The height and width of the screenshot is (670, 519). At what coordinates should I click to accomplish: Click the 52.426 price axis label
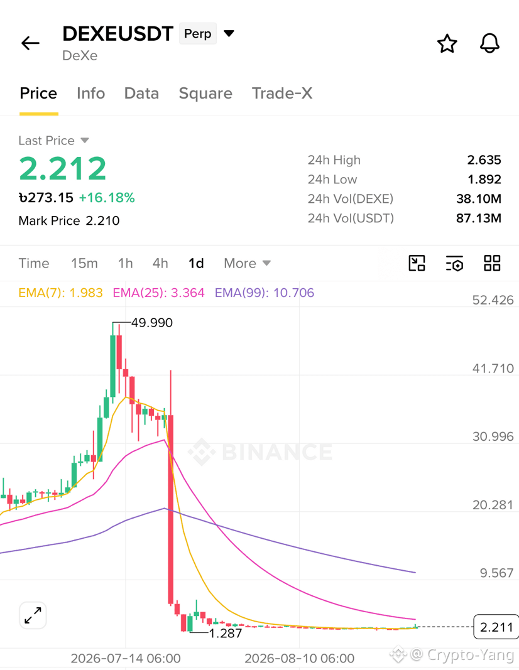point(493,300)
